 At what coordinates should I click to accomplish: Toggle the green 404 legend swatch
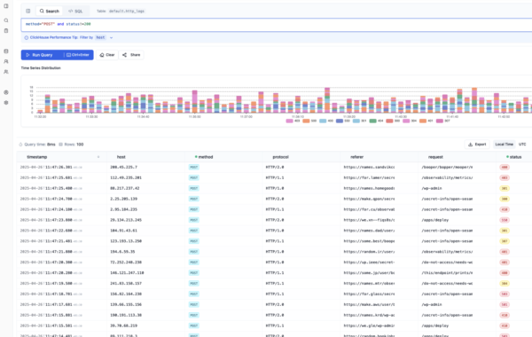click(372, 121)
